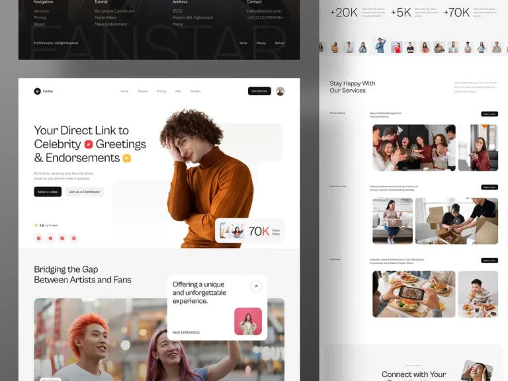The height and width of the screenshot is (381, 508).
Task: Click the hero "Make a video" button
Action: [48, 192]
